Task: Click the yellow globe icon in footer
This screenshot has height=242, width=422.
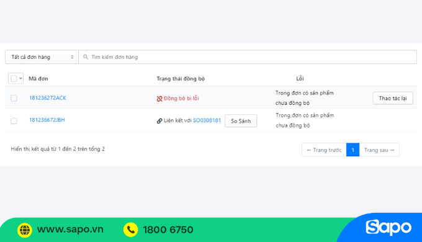Action: 24,230
